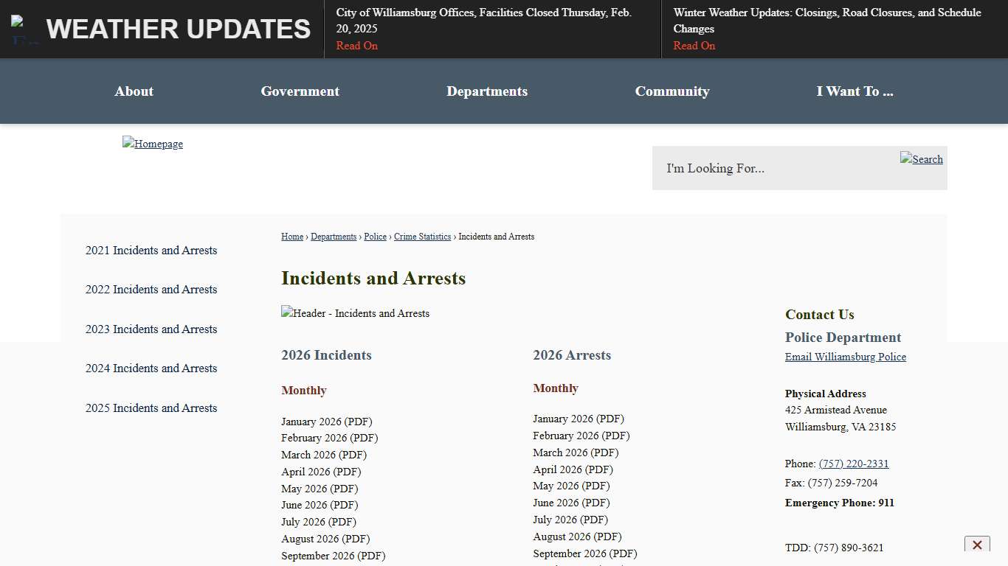Image resolution: width=1008 pixels, height=566 pixels.
Task: Expand the Departments navigation menu
Action: tap(486, 91)
